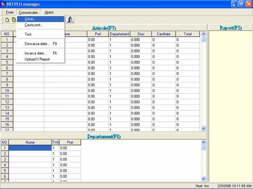Select Test in the Comunicatie menu
253x189 pixels.
(28, 34)
